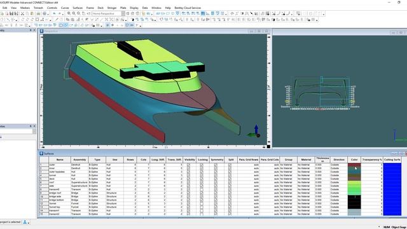
Task: Open the Markers menu
Action: pyautogui.click(x=25, y=8)
